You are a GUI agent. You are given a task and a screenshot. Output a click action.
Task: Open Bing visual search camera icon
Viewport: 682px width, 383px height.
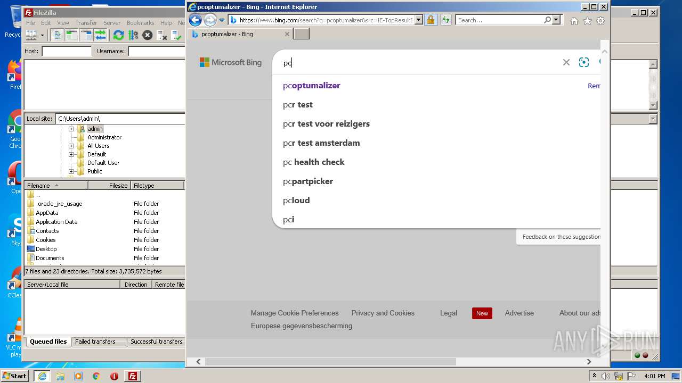(x=584, y=62)
